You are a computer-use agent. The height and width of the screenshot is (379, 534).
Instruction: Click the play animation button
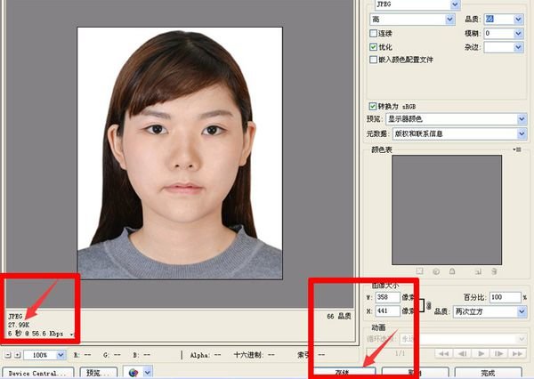[x=481, y=354]
